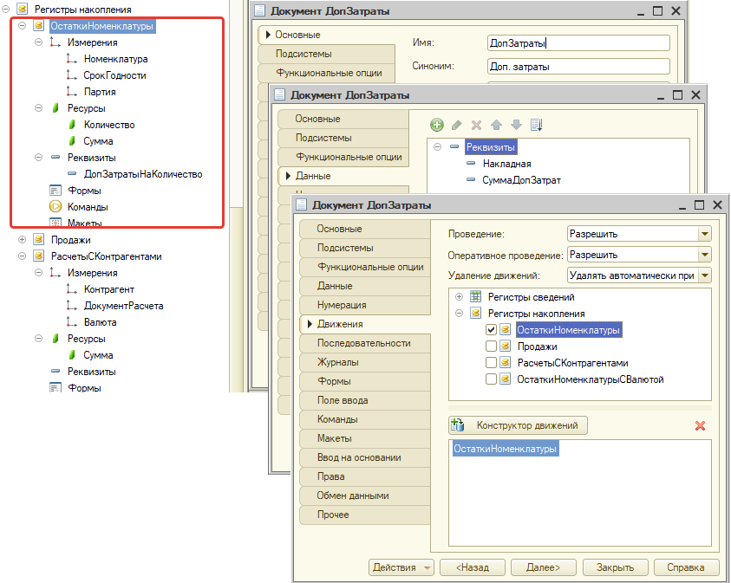The image size is (731, 583).
Task: Open the Последовательности tab
Action: (x=364, y=343)
